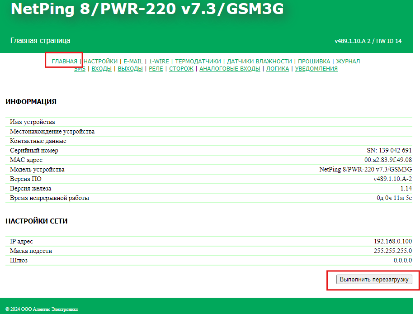Navigate to АНАЛОГОВЫЕ ВХОДЫ
Screen dimensions: 420x314
pos(230,69)
